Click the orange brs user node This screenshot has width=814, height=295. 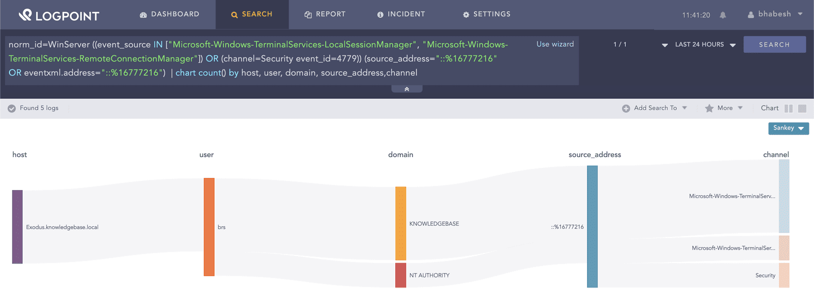(x=209, y=226)
